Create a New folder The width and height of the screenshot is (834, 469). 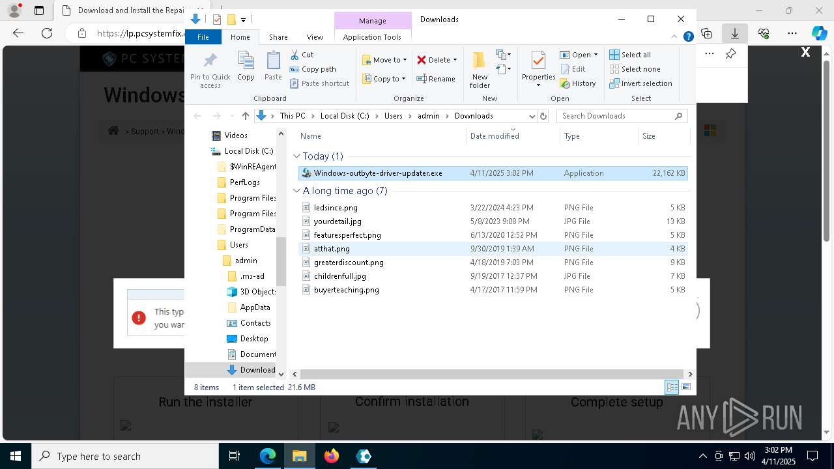pos(480,70)
